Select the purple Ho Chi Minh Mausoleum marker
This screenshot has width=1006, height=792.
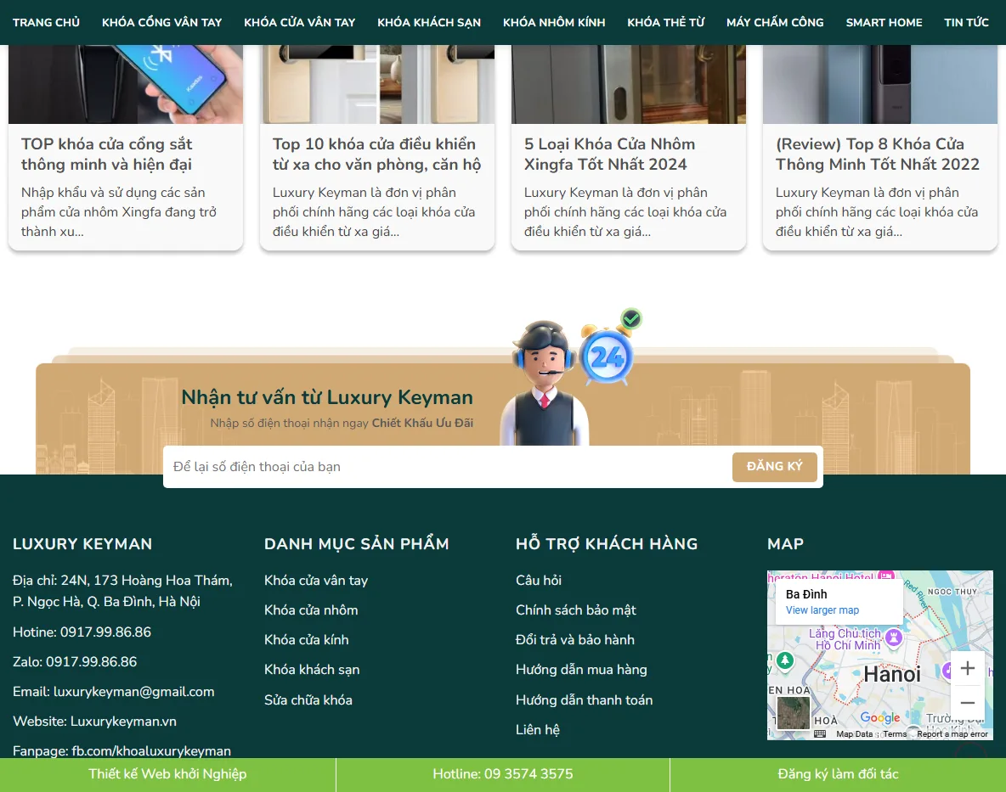point(894,639)
